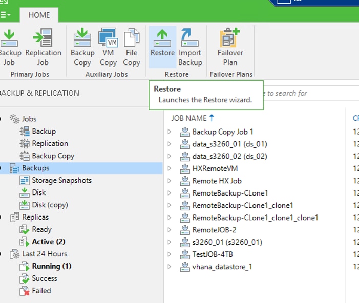Expand the RemoteJOB-2 row

(170, 230)
